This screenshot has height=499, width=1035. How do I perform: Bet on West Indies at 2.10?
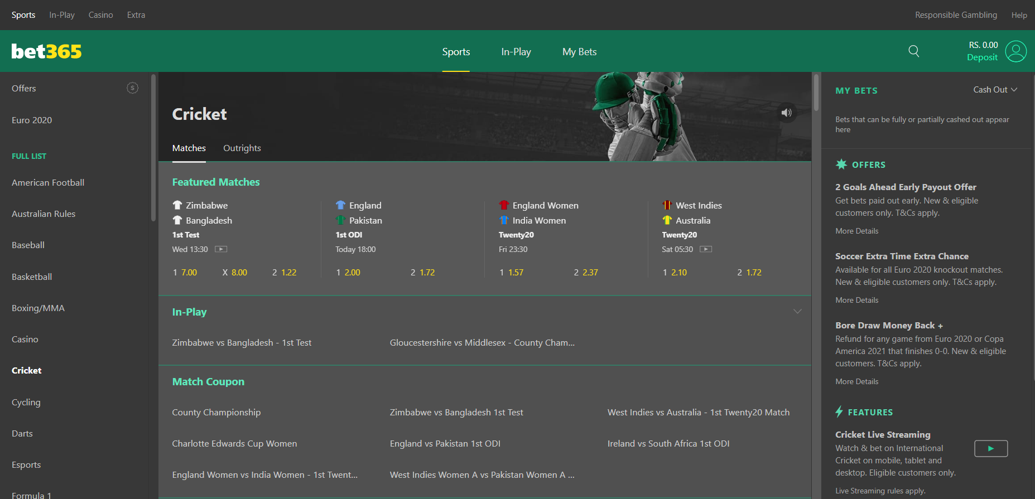coord(675,273)
